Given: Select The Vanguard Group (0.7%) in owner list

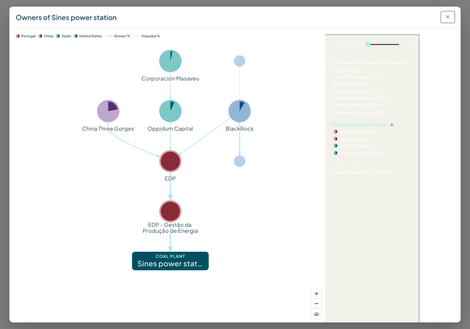Looking at the screenshot, I should (359, 105).
